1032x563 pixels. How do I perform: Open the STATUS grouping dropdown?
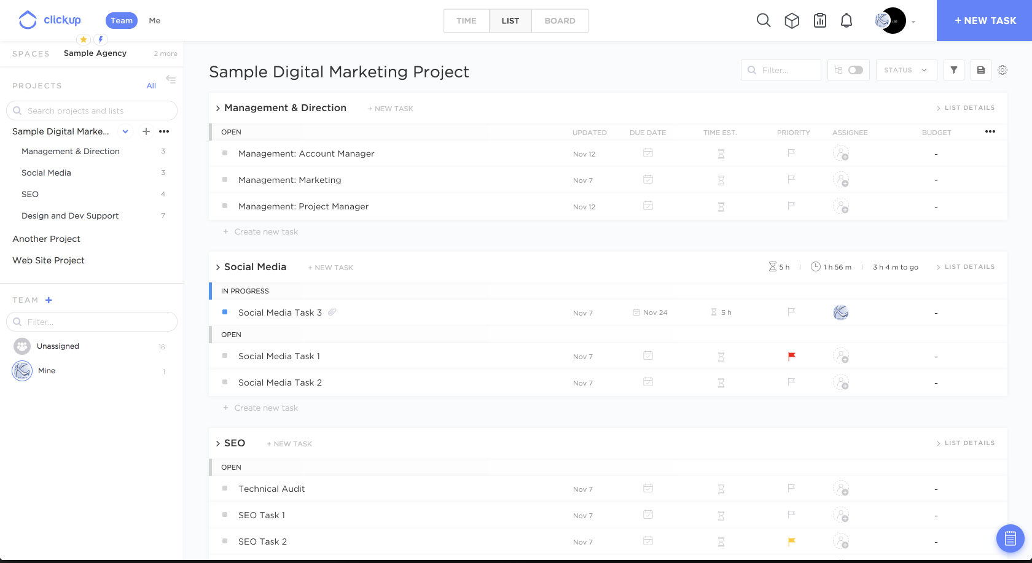coord(906,70)
